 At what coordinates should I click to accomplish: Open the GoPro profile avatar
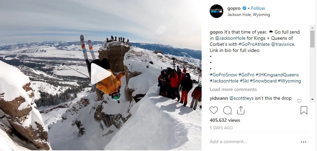(x=216, y=11)
